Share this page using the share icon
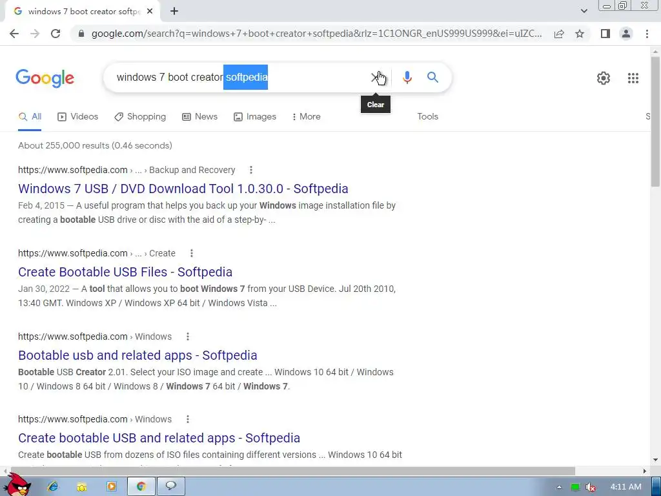 point(559,34)
